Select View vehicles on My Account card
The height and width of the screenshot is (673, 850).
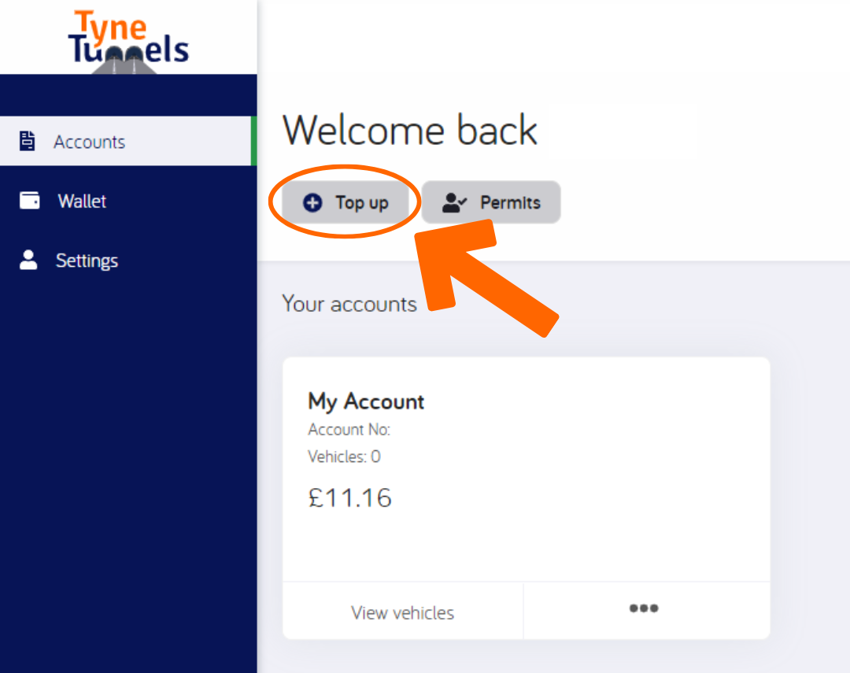(403, 613)
